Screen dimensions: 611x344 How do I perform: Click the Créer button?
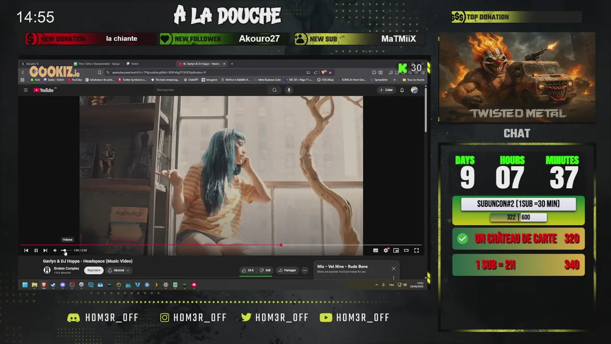386,90
